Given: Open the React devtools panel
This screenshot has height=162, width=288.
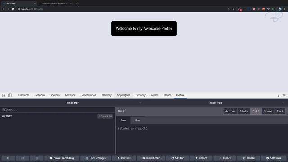Looking at the screenshot, I should point(167,95).
